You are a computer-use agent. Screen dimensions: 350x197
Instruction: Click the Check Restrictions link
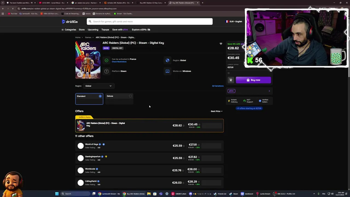pyautogui.click(x=119, y=62)
